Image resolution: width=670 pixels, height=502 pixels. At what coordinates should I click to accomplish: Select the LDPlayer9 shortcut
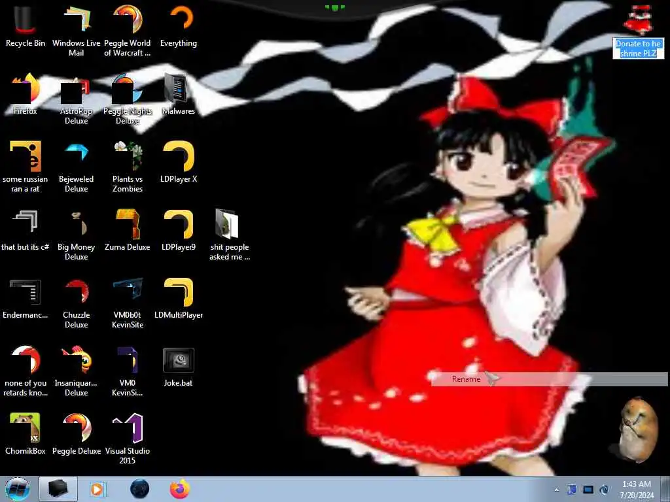(179, 230)
